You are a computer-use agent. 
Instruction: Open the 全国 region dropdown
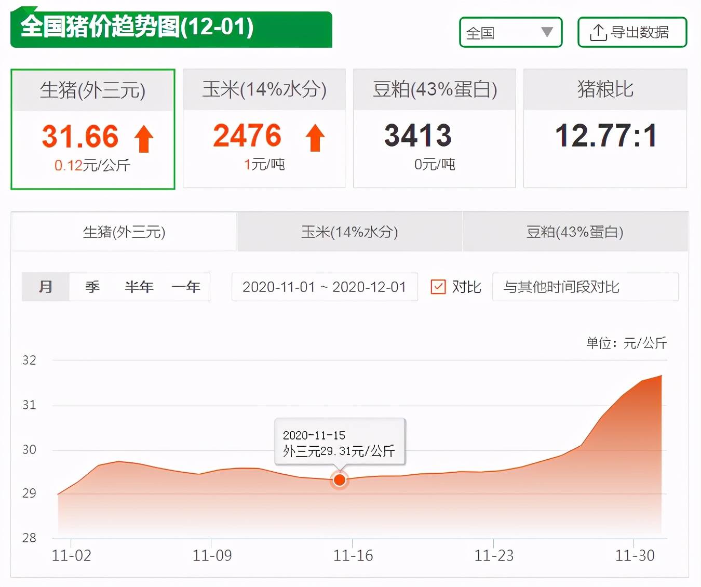[x=511, y=32]
